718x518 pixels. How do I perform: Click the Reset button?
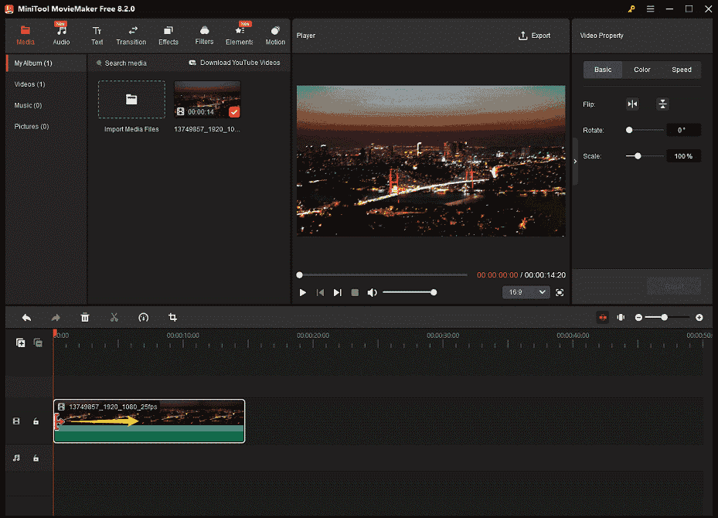674,287
